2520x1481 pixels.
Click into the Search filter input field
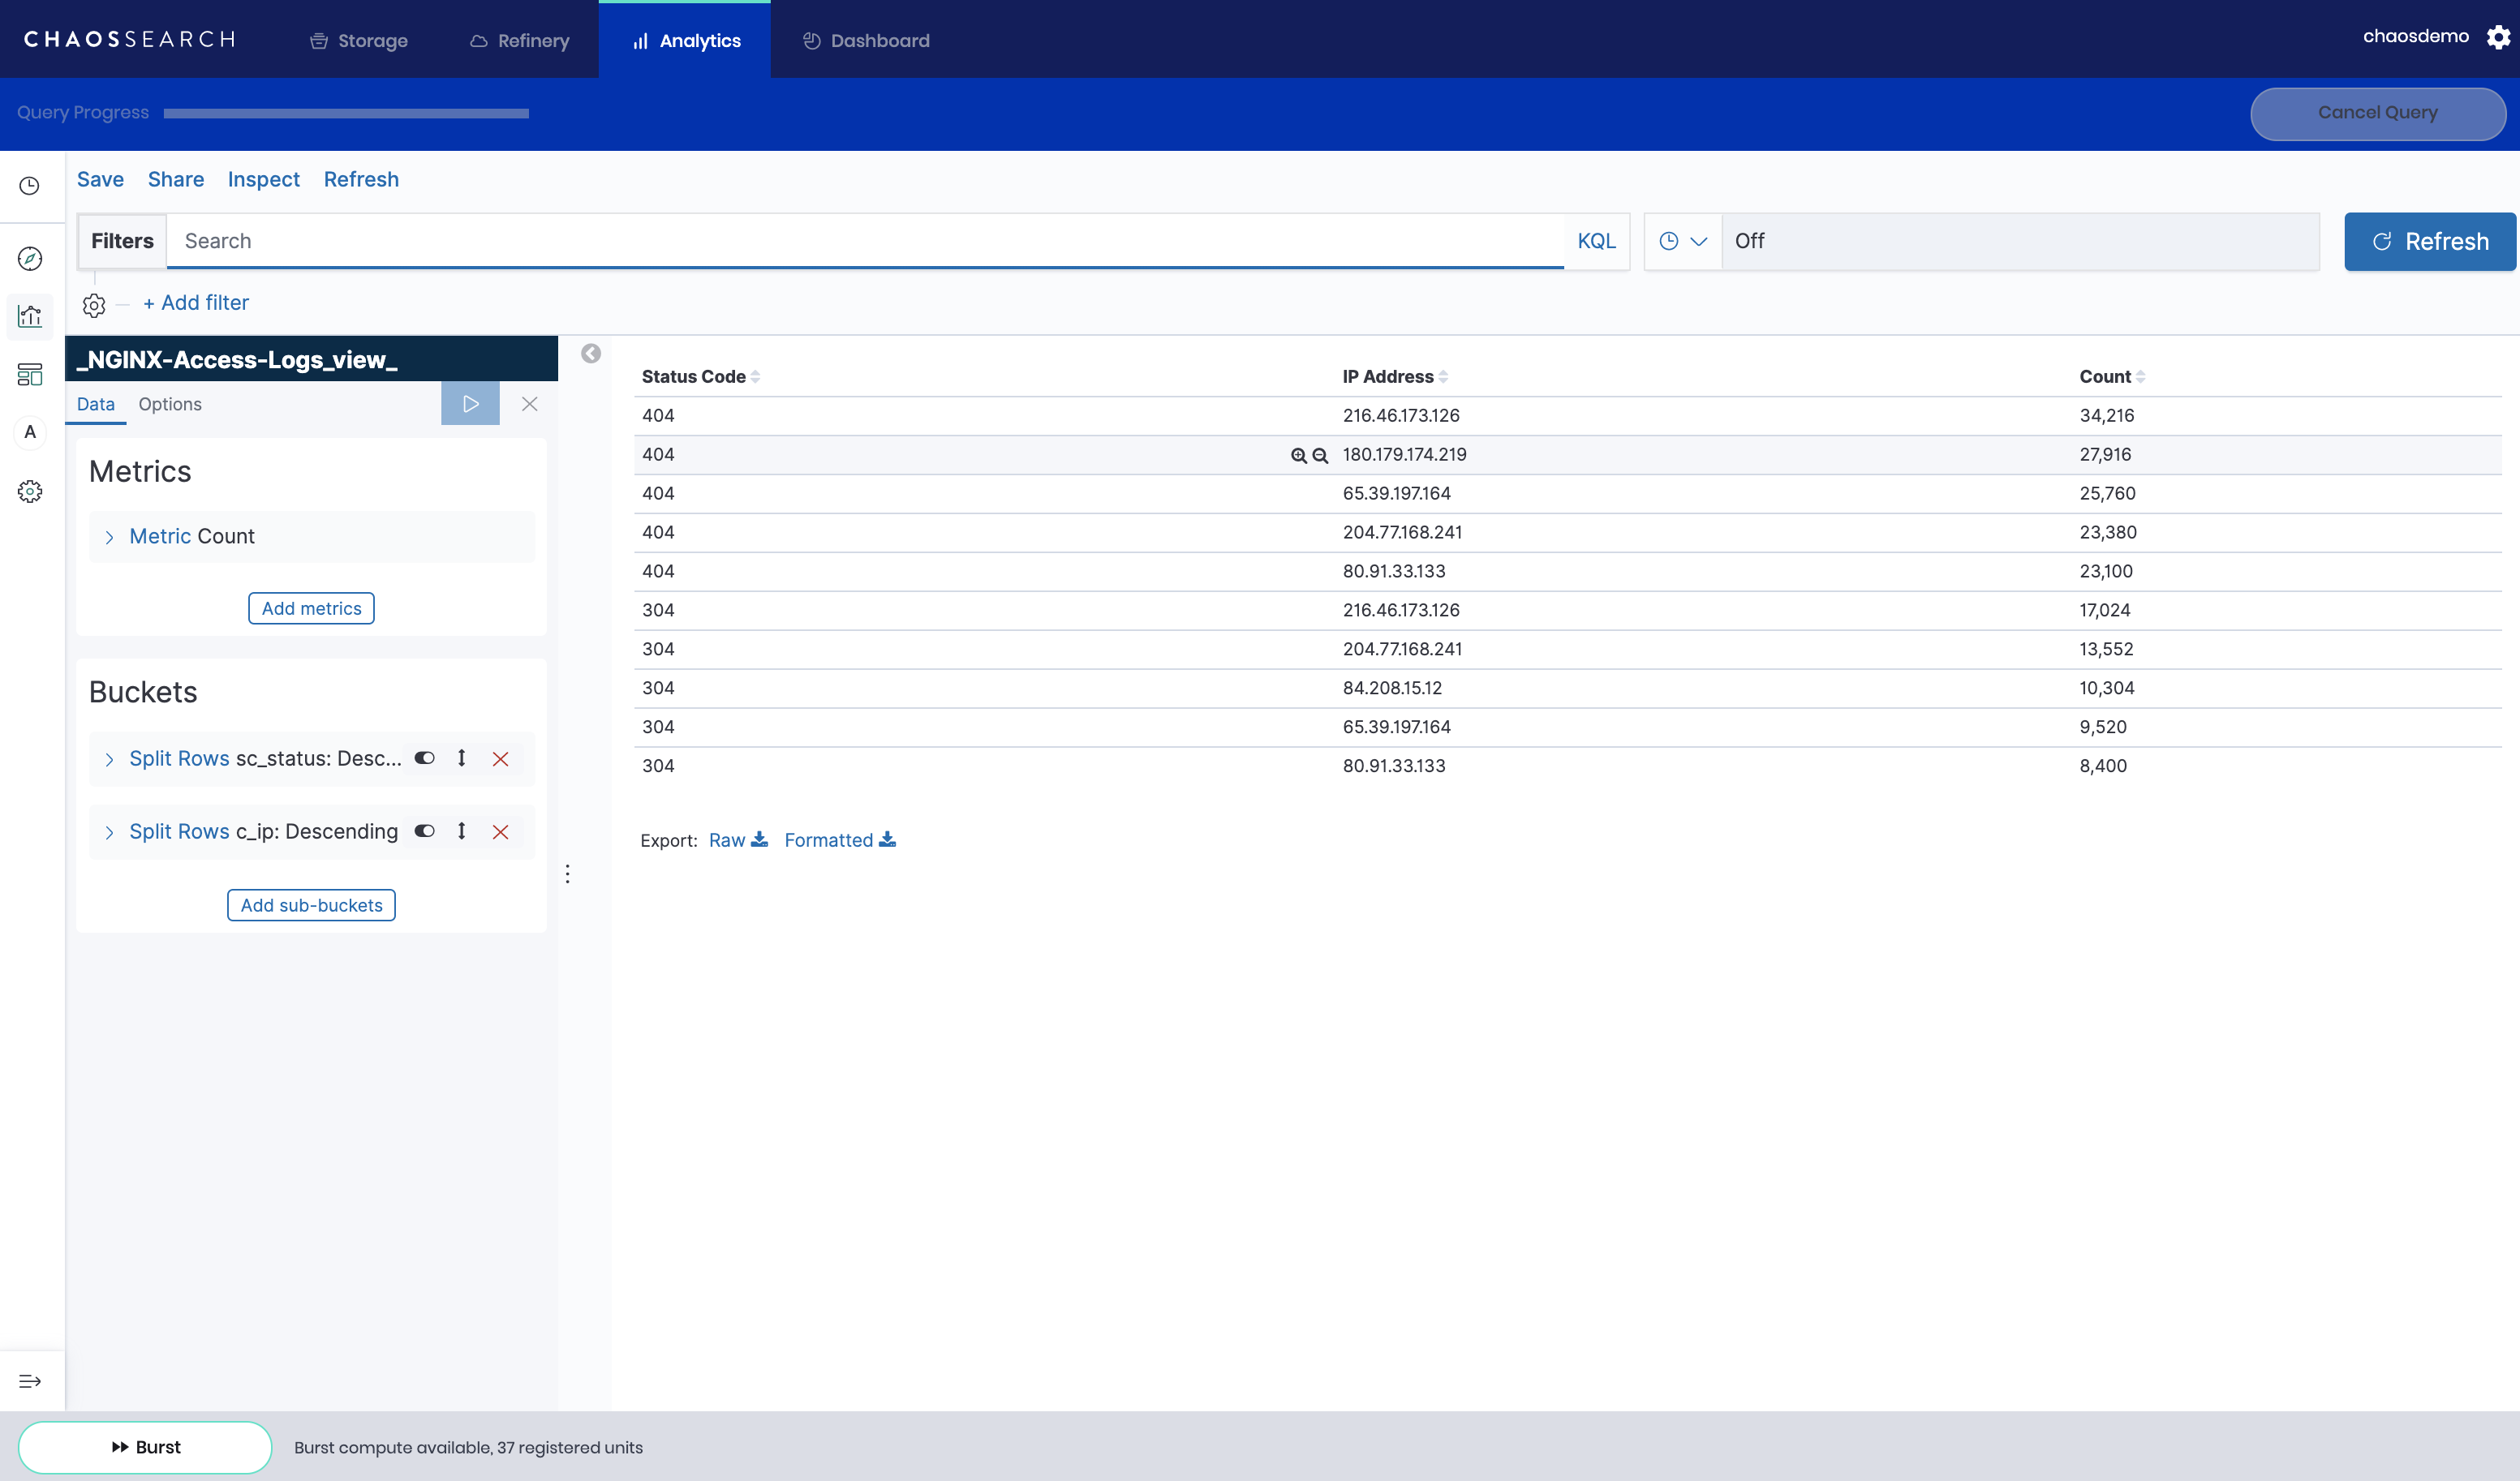865,241
